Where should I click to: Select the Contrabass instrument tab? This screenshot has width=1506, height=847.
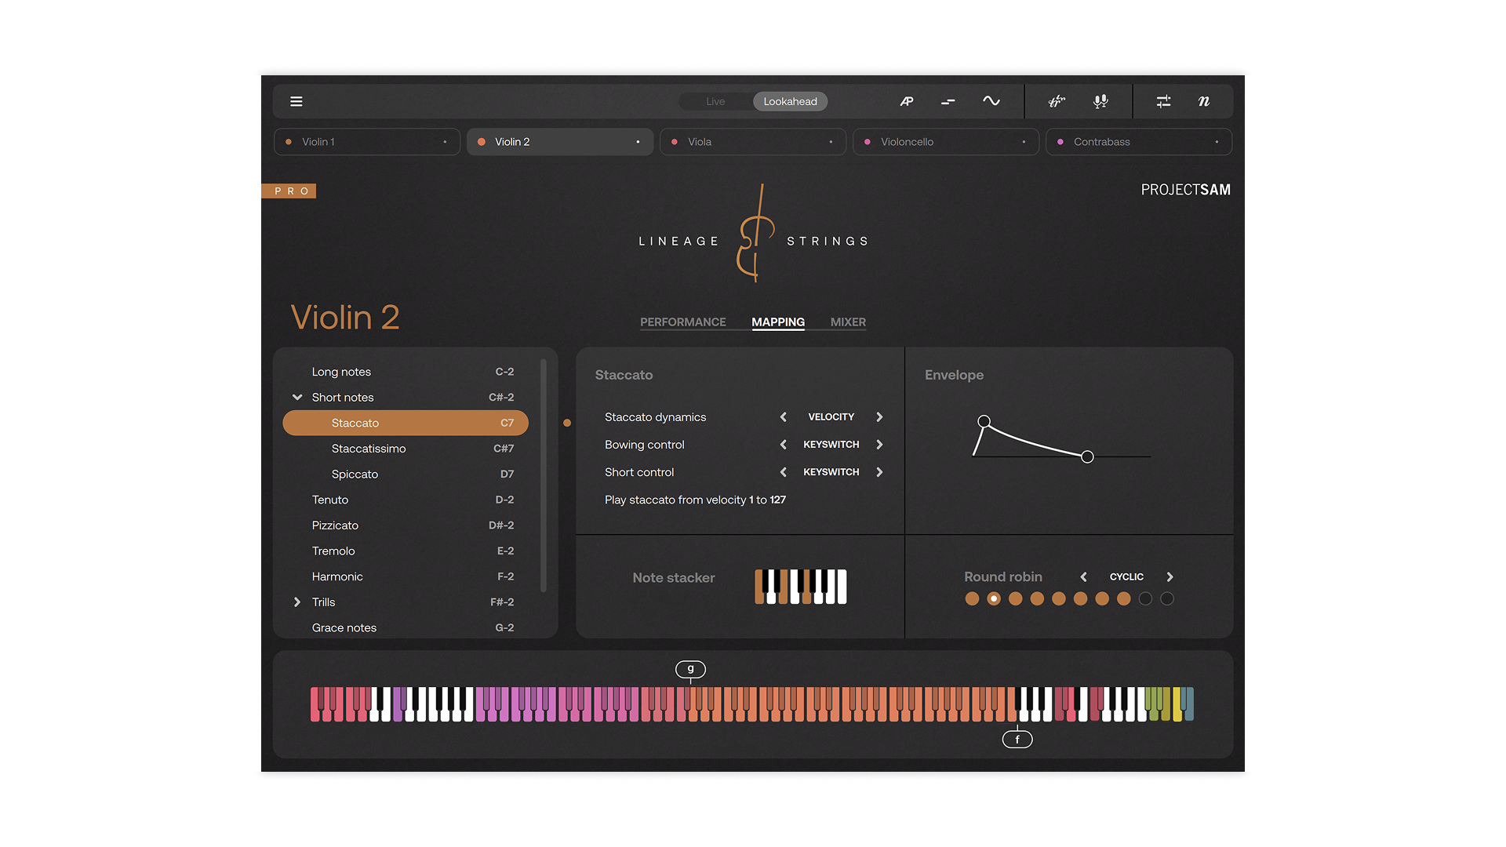point(1139,142)
